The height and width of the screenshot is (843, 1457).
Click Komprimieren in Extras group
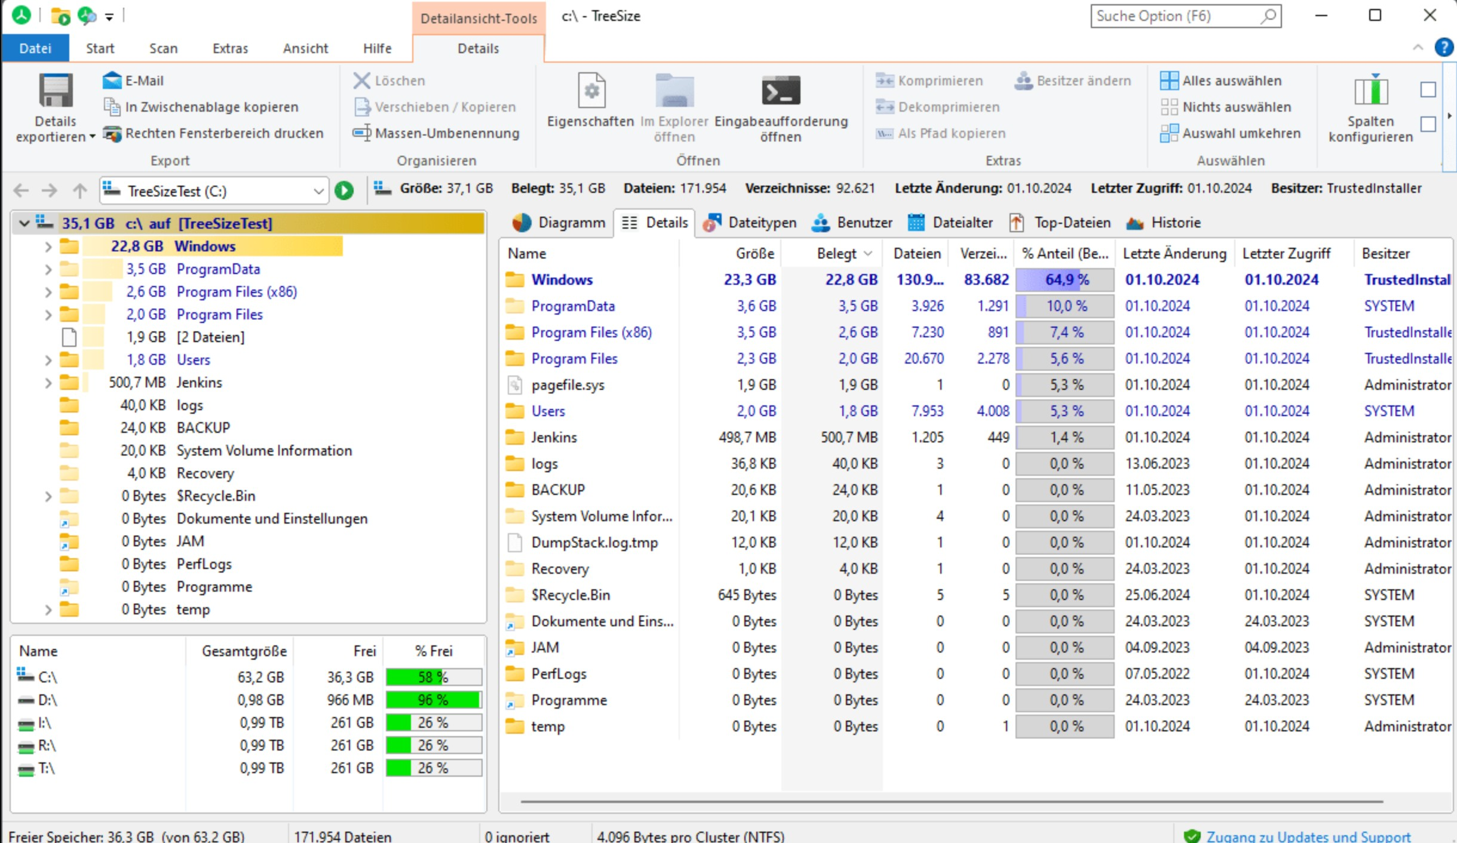click(930, 81)
